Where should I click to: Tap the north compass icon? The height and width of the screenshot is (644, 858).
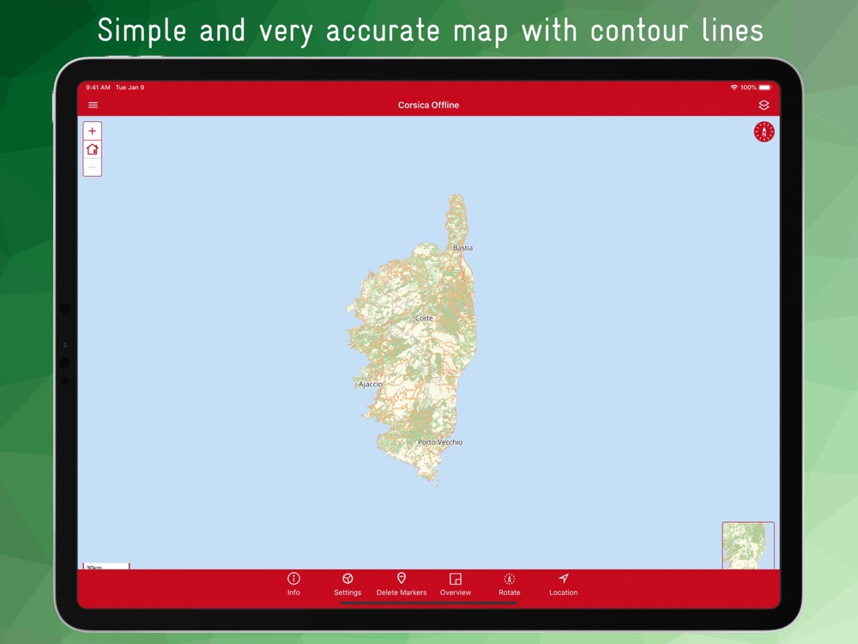coord(764,132)
